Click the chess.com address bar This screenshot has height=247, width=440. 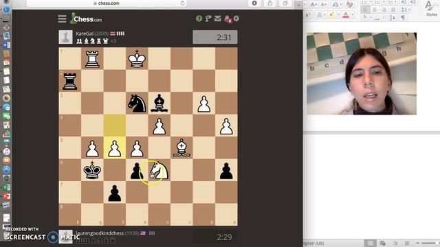tap(107, 3)
